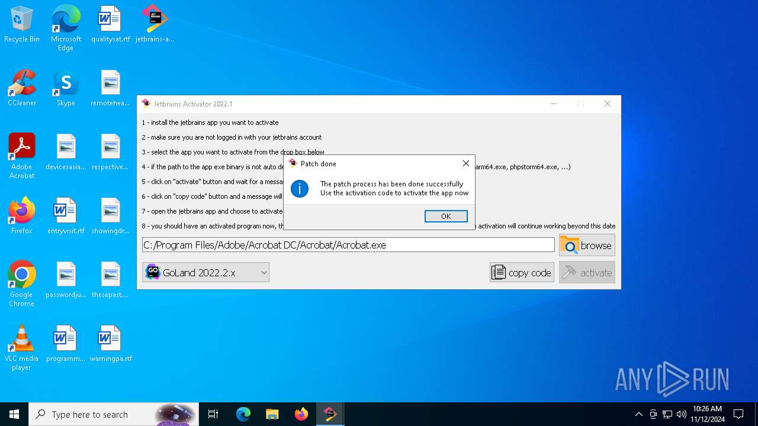The image size is (758, 426).
Task: Open File Explorer from taskbar
Action: 272,414
